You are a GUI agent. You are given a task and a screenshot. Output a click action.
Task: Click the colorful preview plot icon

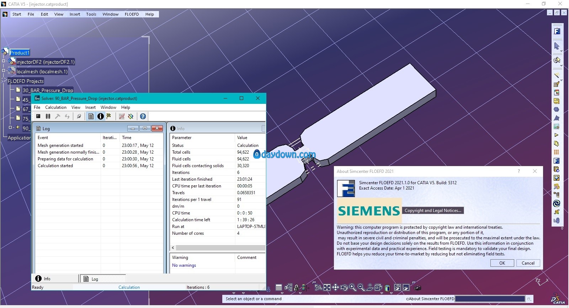131,116
